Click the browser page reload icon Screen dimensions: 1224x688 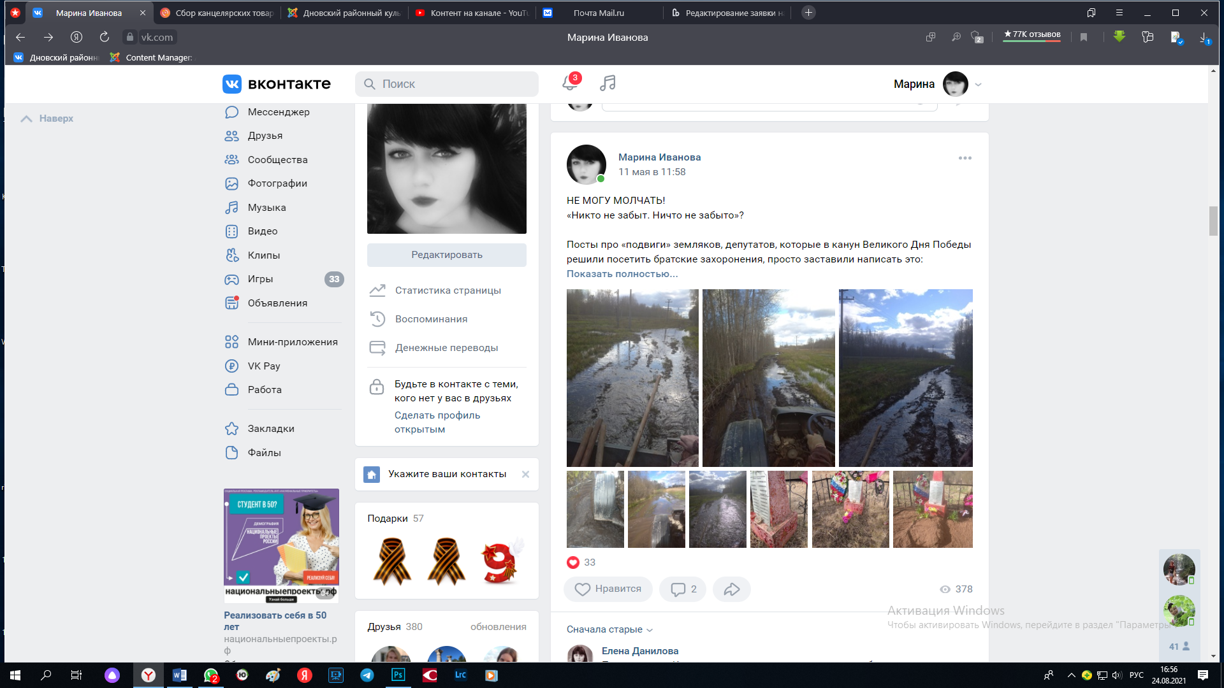(105, 37)
